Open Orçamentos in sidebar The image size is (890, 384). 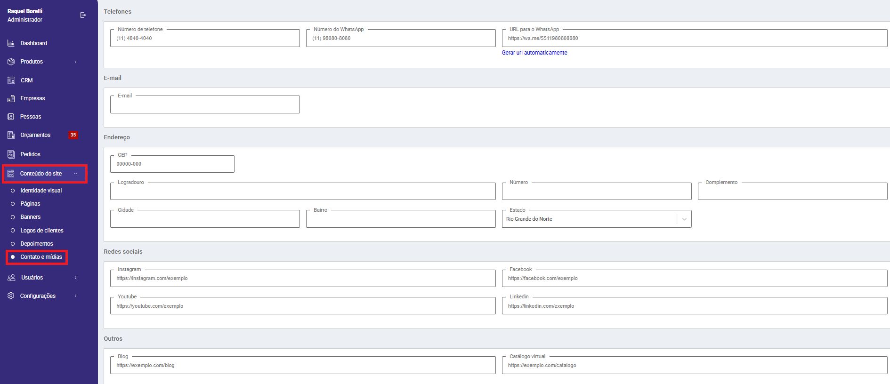click(x=35, y=135)
